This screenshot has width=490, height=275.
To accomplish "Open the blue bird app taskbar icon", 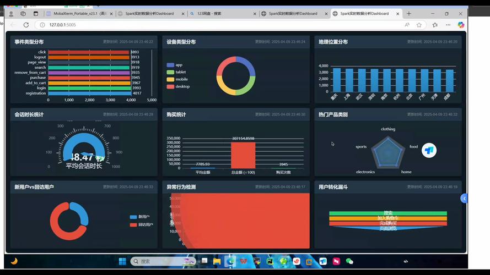I will point(323,261).
